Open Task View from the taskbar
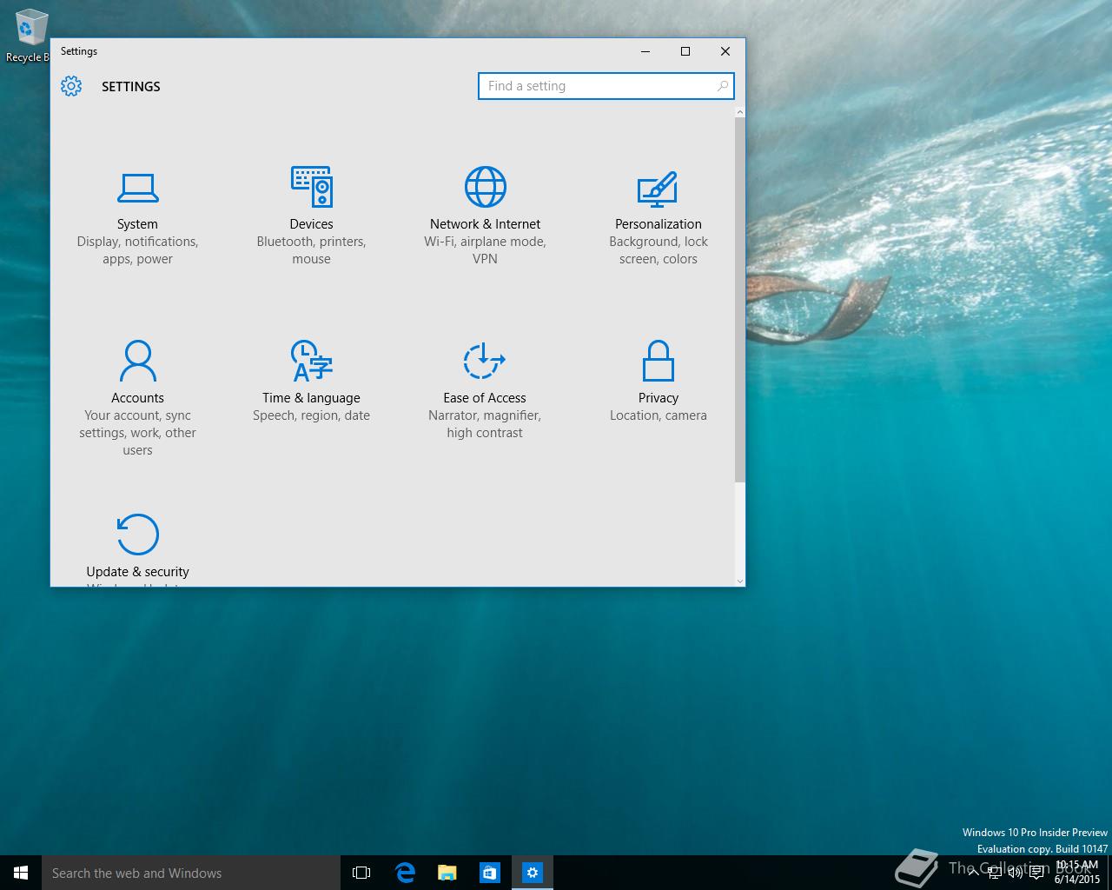 pyautogui.click(x=361, y=873)
